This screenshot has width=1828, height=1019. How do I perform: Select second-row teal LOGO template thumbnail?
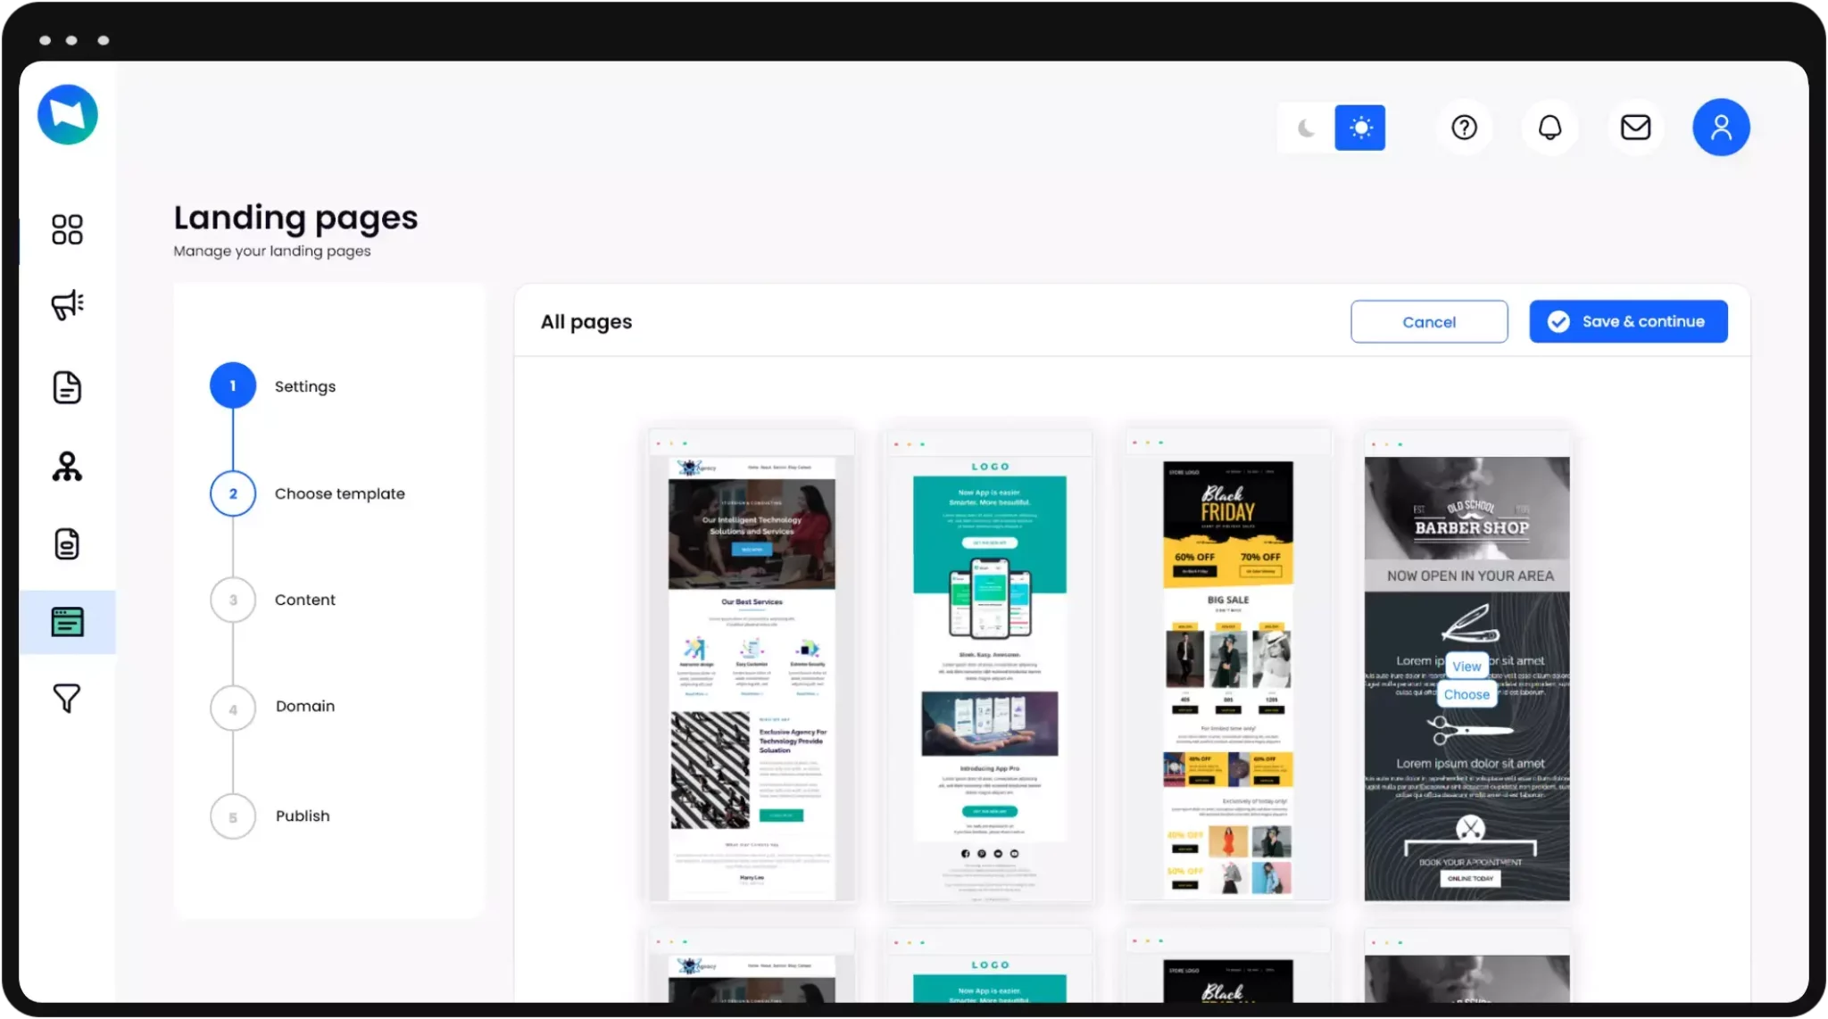(x=990, y=965)
